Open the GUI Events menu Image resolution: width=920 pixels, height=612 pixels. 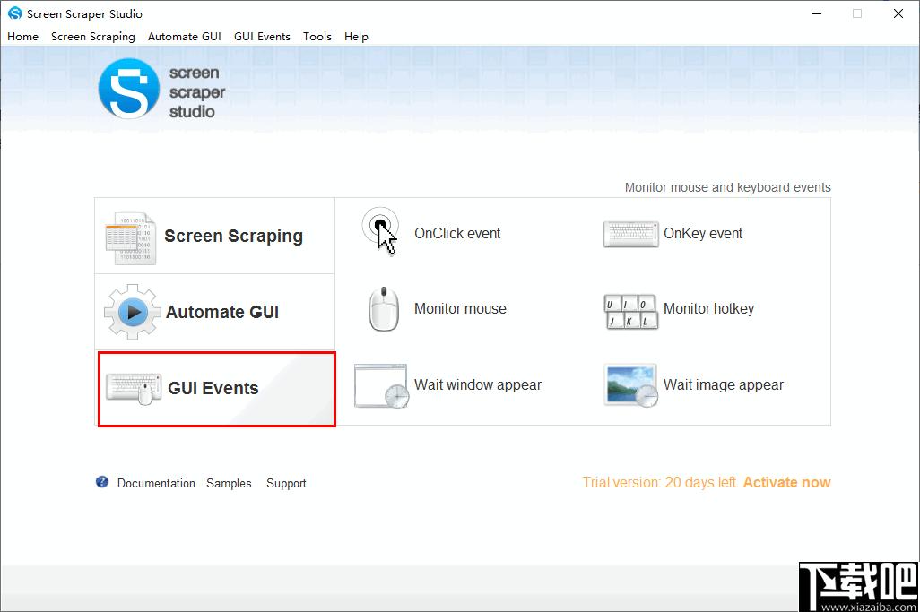click(262, 37)
